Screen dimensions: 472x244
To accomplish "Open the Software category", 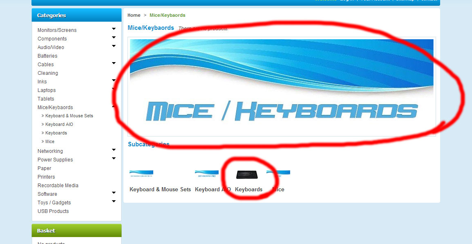I will [x=47, y=194].
